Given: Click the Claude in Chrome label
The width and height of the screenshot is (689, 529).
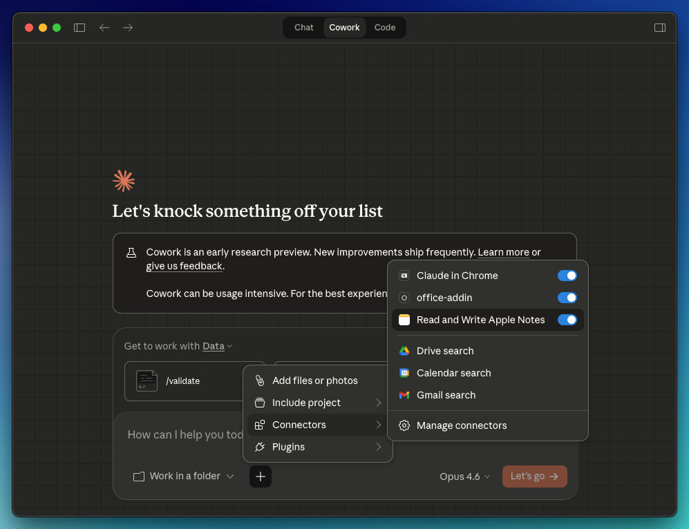Looking at the screenshot, I should pyautogui.click(x=457, y=276).
